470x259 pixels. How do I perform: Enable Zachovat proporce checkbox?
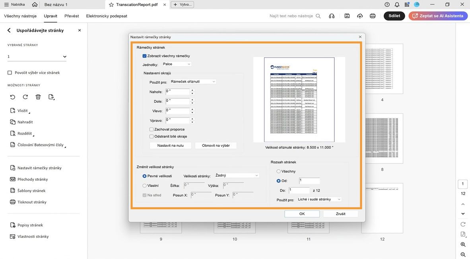[151, 129]
